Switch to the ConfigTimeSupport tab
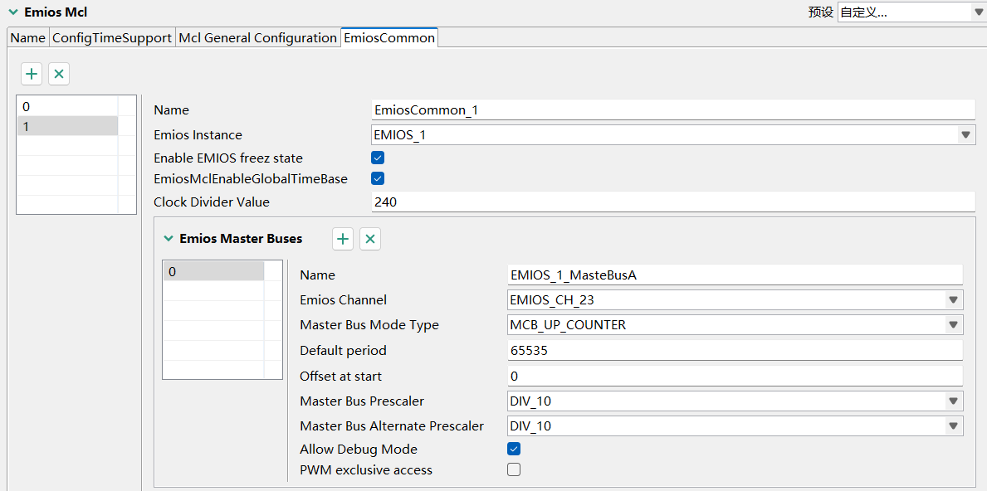 click(x=112, y=37)
